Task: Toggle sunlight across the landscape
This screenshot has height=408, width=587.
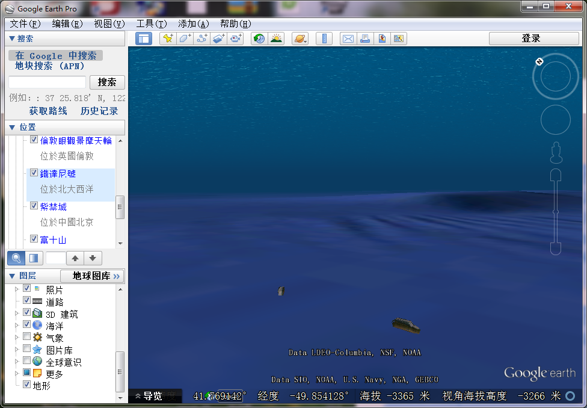Action: pyautogui.click(x=276, y=39)
